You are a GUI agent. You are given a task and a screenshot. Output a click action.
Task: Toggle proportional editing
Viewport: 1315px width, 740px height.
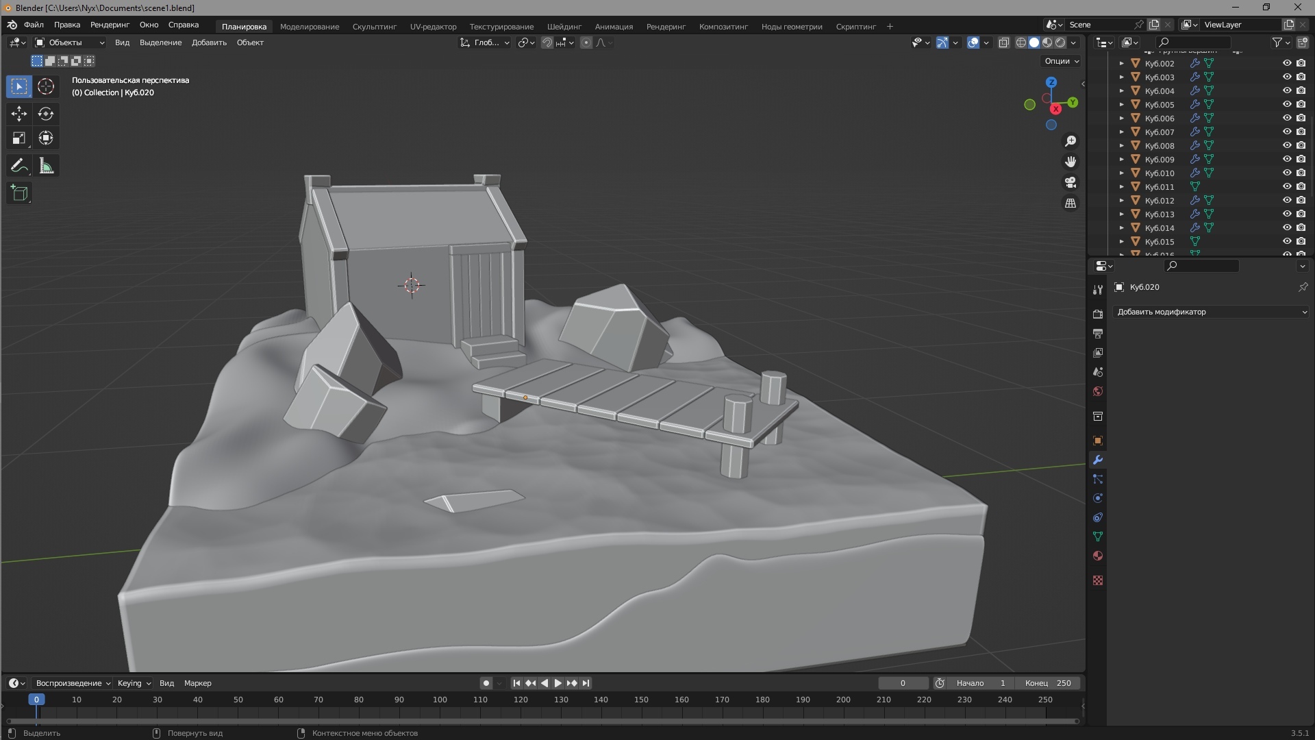(x=586, y=42)
